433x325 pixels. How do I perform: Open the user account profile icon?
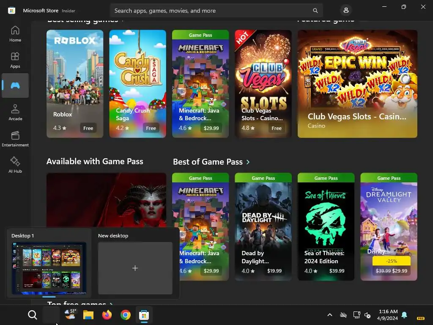(346, 11)
